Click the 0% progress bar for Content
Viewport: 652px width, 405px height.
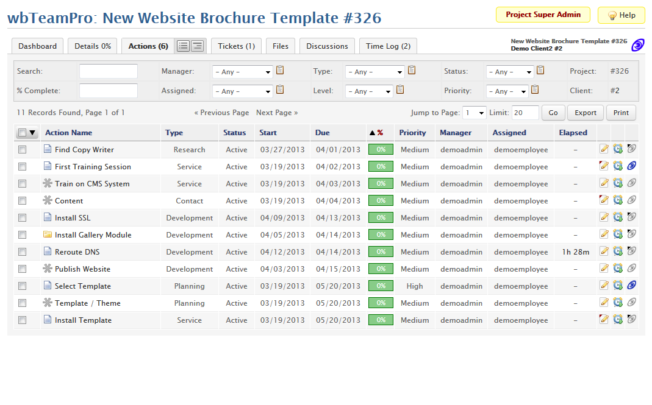coord(381,200)
